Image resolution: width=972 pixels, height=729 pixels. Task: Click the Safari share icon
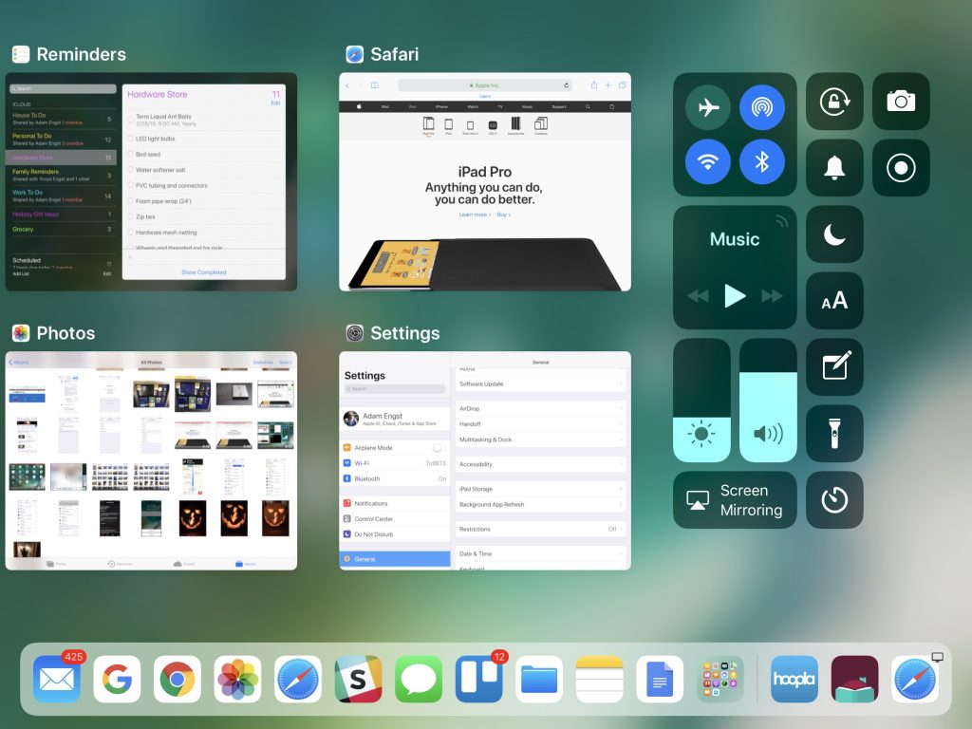[594, 84]
